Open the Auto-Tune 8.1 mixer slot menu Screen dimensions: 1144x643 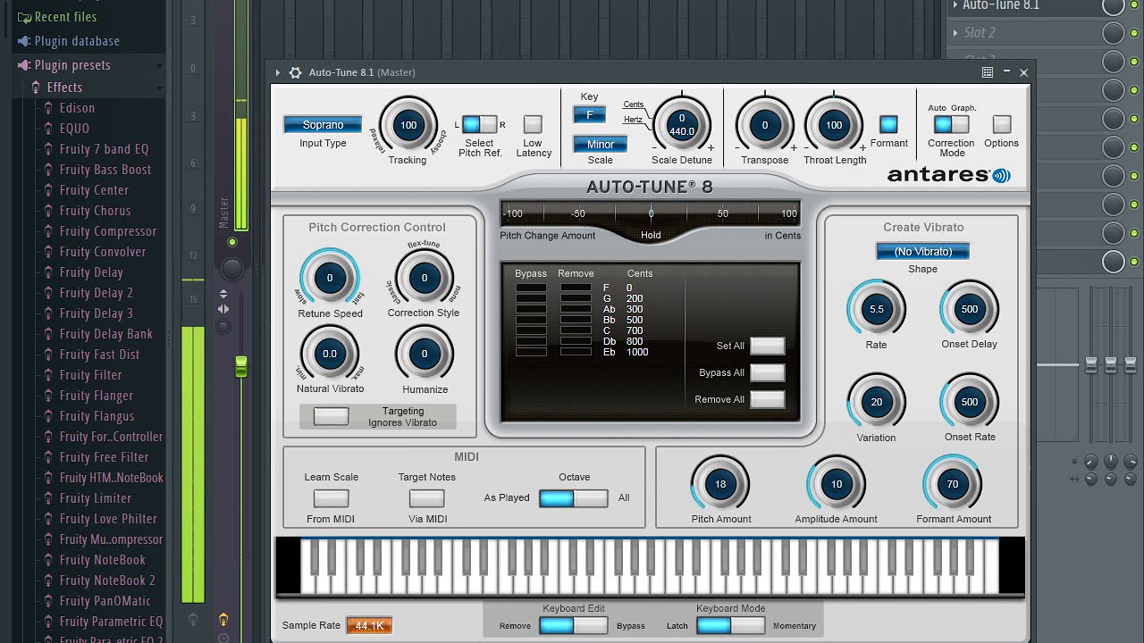955,5
